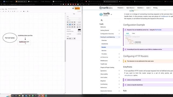Toggle underline in draw.io Text panel
The height and width of the screenshot is (97, 173).
pos(72,22)
